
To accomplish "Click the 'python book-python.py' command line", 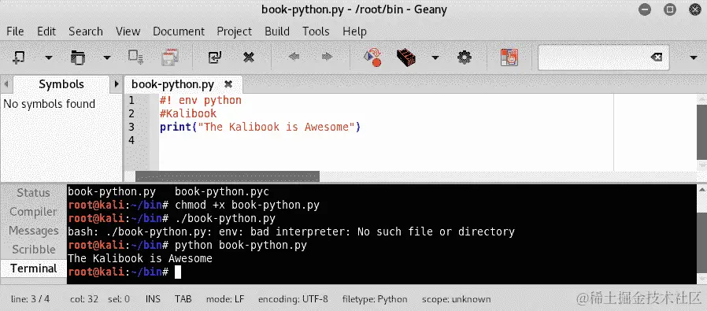I will click(x=241, y=246).
